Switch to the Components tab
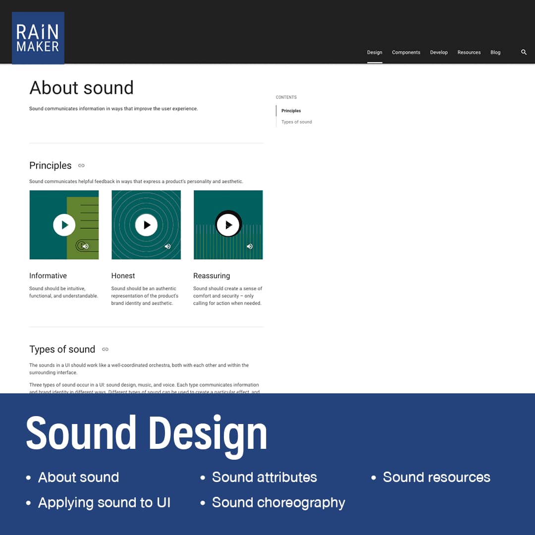Image resolution: width=535 pixels, height=535 pixels. pyautogui.click(x=406, y=53)
